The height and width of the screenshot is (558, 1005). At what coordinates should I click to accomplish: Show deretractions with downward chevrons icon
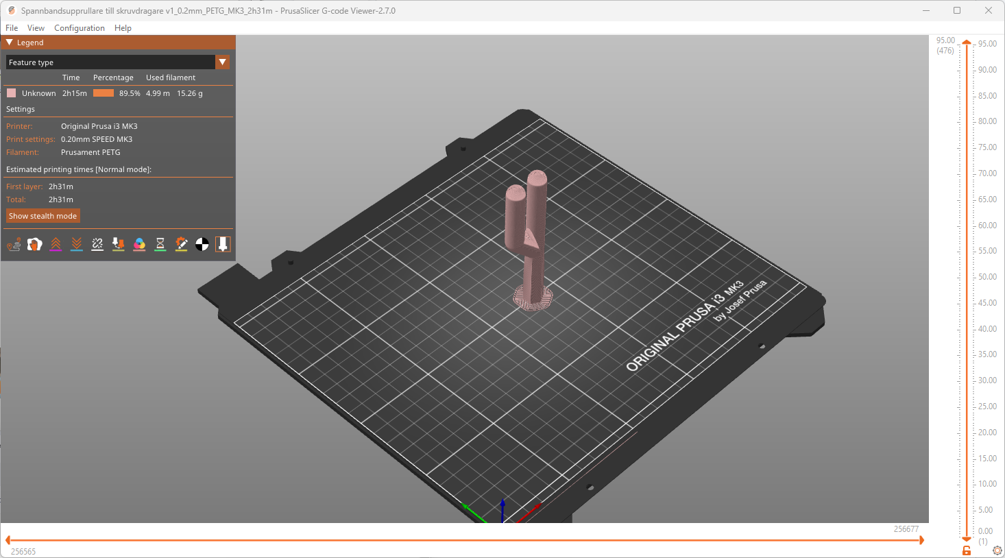[x=76, y=244]
